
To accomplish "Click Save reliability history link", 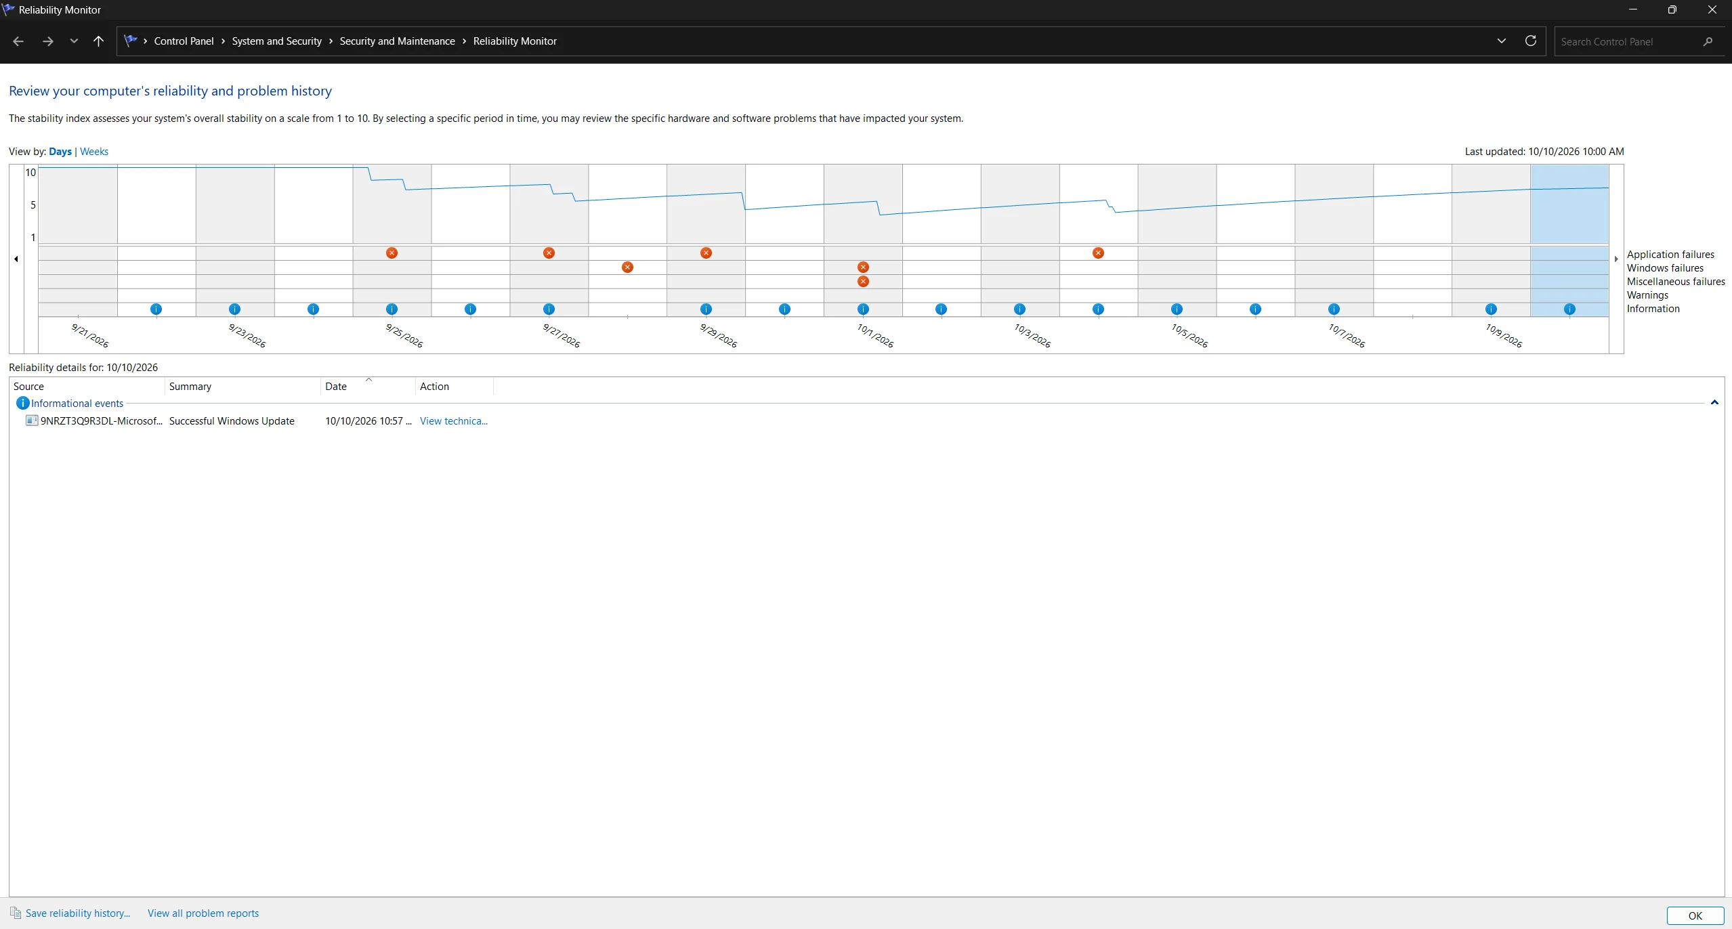I will point(78,913).
